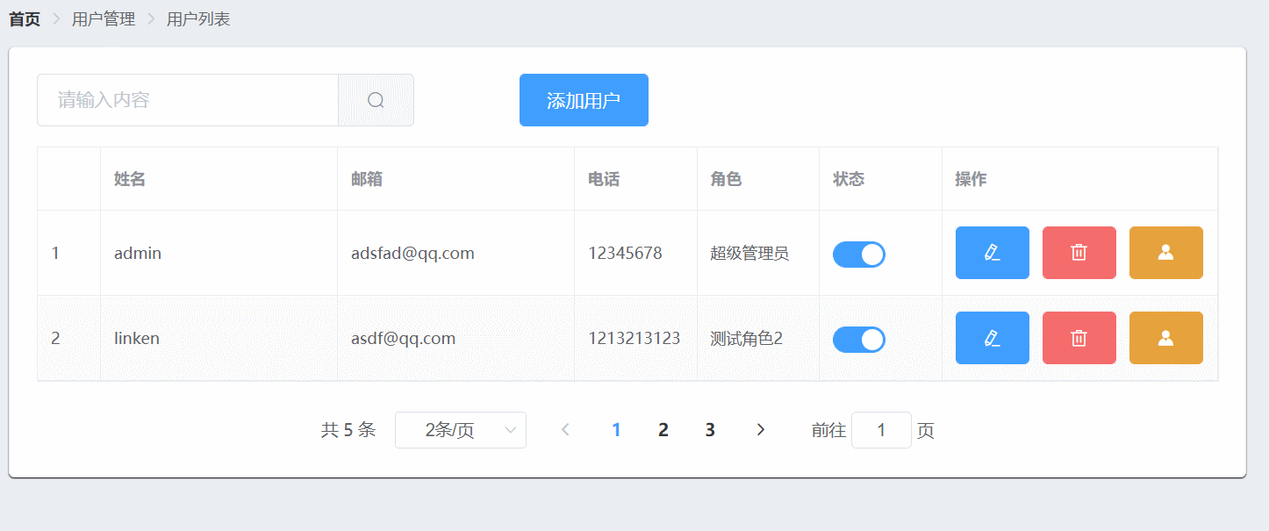
Task: Select page 1 in pagination
Action: coord(616,430)
